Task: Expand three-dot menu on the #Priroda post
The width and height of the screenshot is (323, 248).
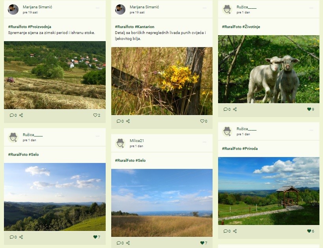Action: (x=311, y=130)
